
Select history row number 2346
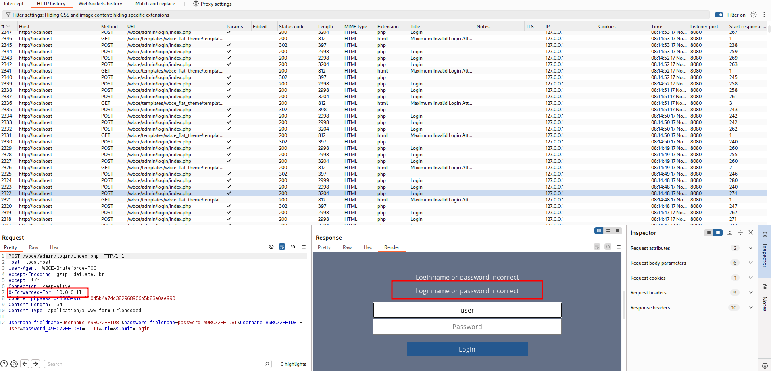pyautogui.click(x=383, y=39)
